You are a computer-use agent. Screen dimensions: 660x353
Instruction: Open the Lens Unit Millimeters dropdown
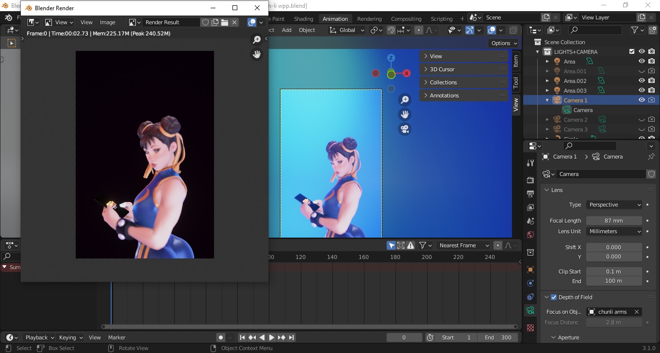[x=614, y=231]
